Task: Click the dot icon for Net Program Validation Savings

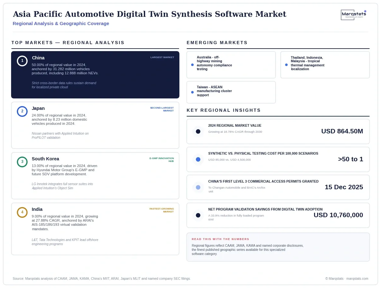Action: [198, 215]
